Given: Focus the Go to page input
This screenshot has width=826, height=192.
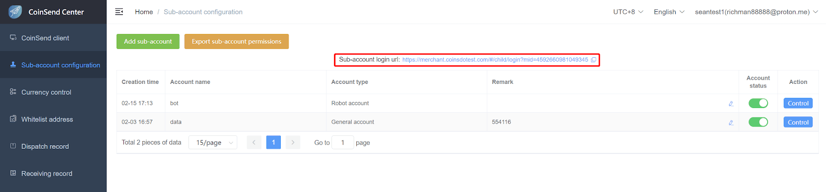Looking at the screenshot, I should pos(343,143).
